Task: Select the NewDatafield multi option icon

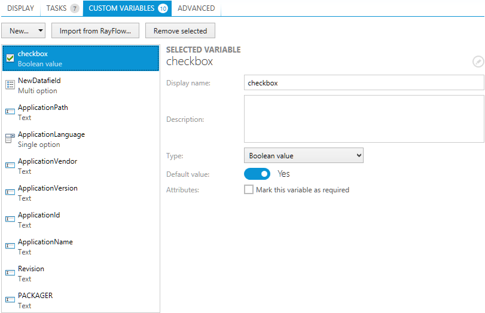Action: tap(10, 85)
